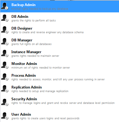This screenshot has height=122, width=119.
Task: Choose the User Admin role title
Action: click(21, 114)
